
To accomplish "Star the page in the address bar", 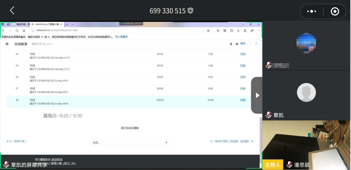I will click(x=208, y=30).
